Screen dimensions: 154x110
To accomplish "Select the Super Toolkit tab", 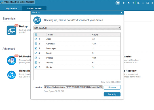I will click(34, 8).
